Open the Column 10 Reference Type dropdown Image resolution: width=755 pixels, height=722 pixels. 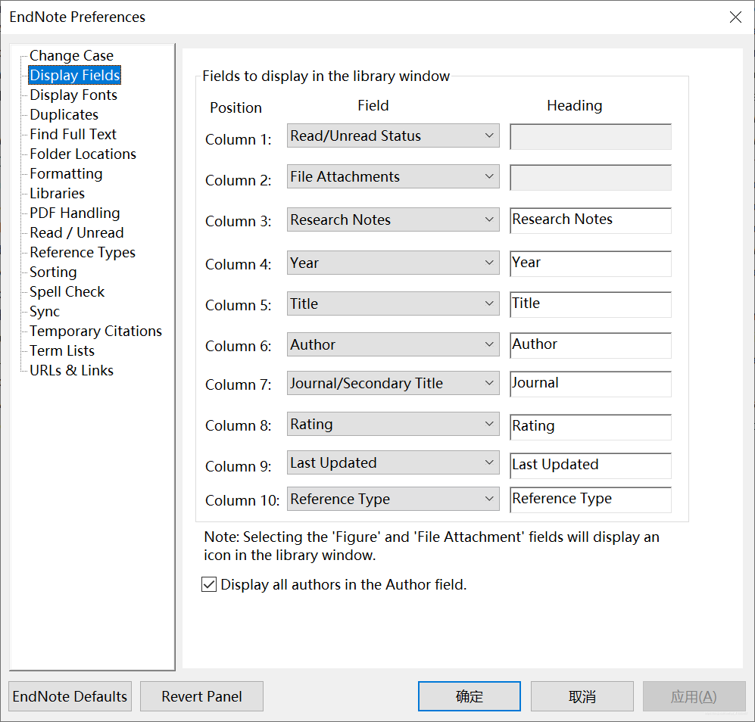pos(393,499)
